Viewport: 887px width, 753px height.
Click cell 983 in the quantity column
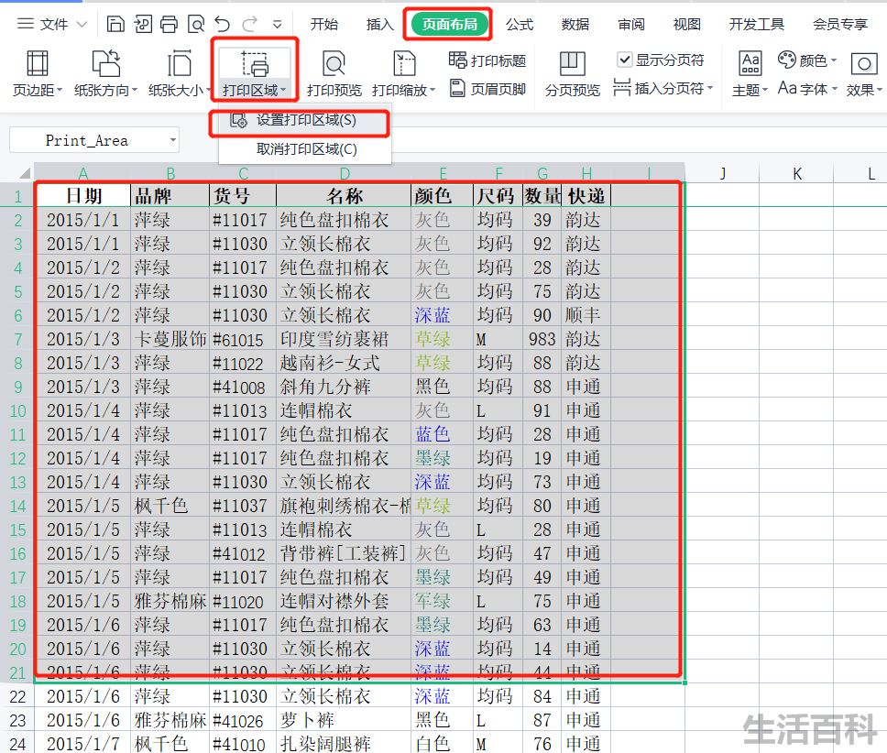click(x=542, y=339)
